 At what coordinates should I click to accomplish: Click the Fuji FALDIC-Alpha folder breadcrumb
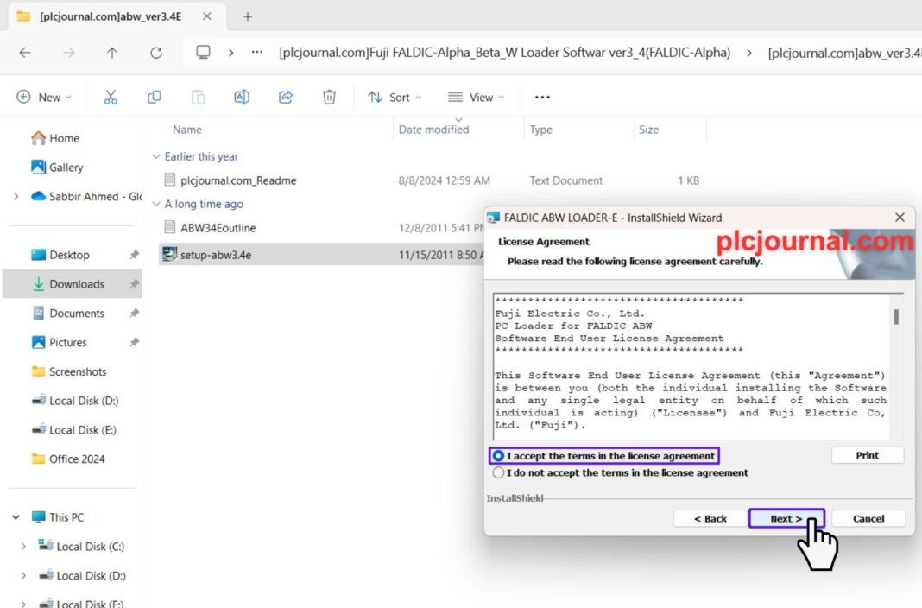pyautogui.click(x=504, y=53)
